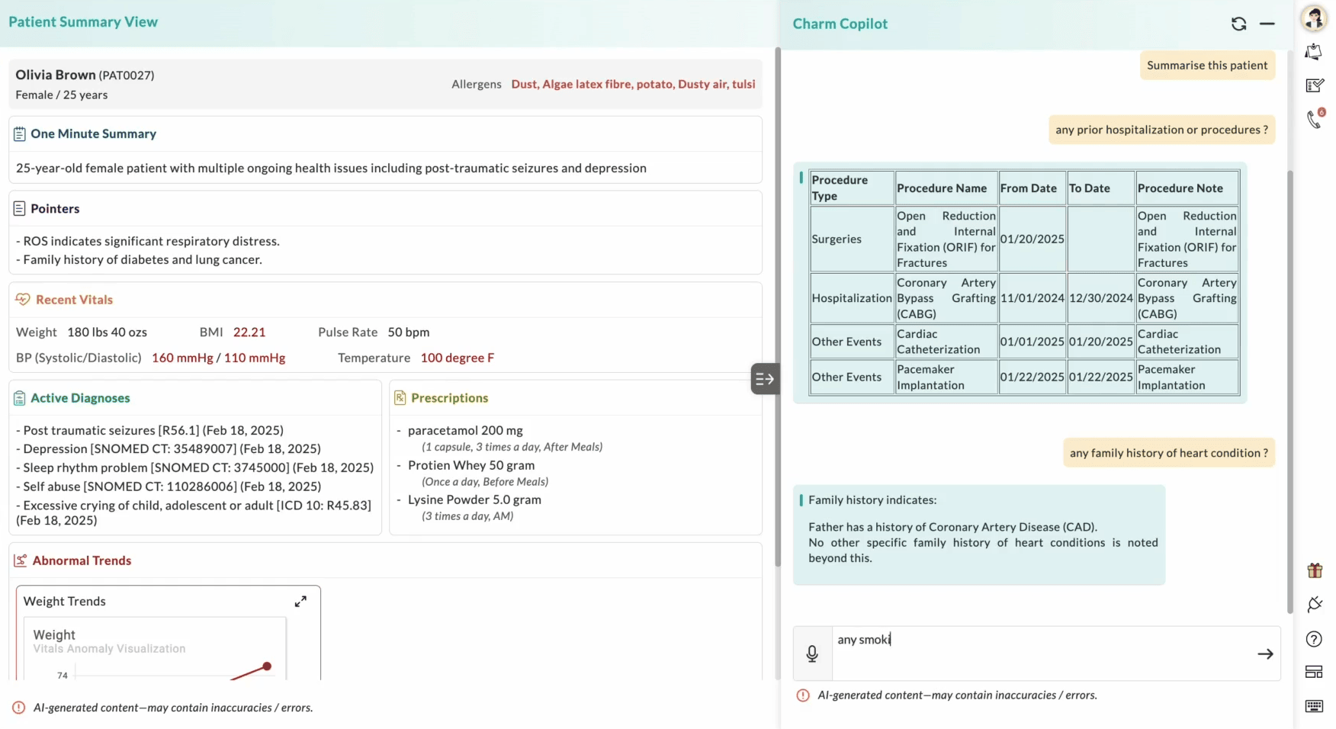Click the Charm Copilot panel title
1336x729 pixels.
tap(840, 24)
